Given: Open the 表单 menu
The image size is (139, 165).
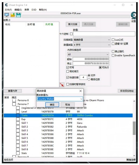Looking at the screenshot, I should click(27, 10).
